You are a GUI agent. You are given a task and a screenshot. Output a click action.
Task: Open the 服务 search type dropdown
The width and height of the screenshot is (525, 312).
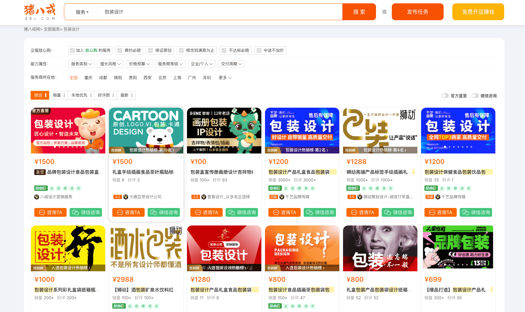click(82, 12)
